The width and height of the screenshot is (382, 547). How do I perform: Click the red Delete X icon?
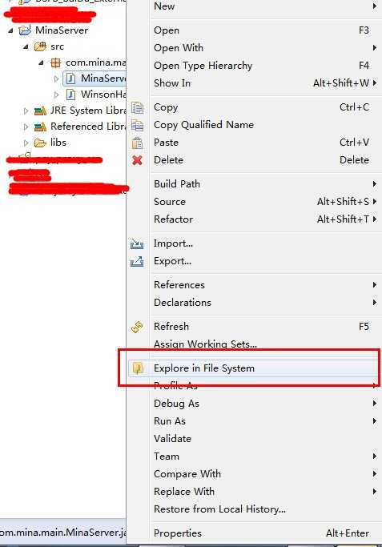click(x=137, y=160)
